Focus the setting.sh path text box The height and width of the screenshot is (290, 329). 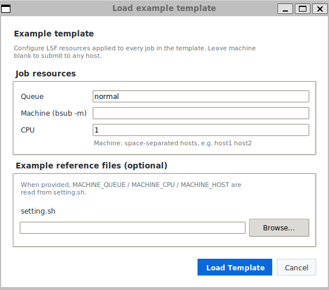(x=133, y=227)
